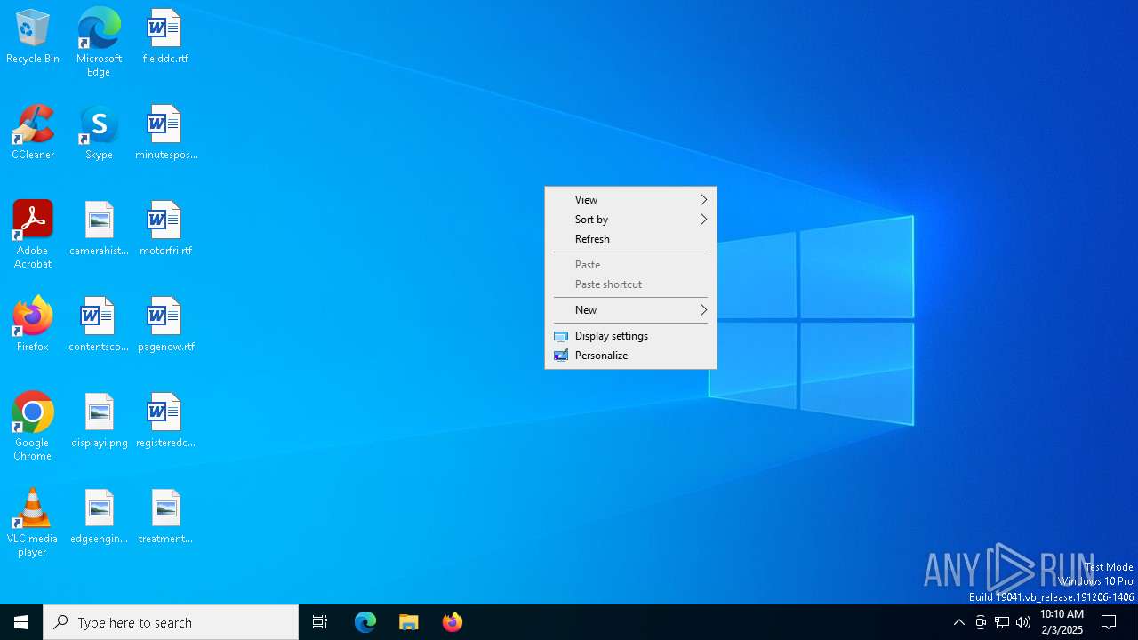Select the Microsoft Edge desktop shortcut
Screen dimensions: 1138x640
click(x=99, y=43)
